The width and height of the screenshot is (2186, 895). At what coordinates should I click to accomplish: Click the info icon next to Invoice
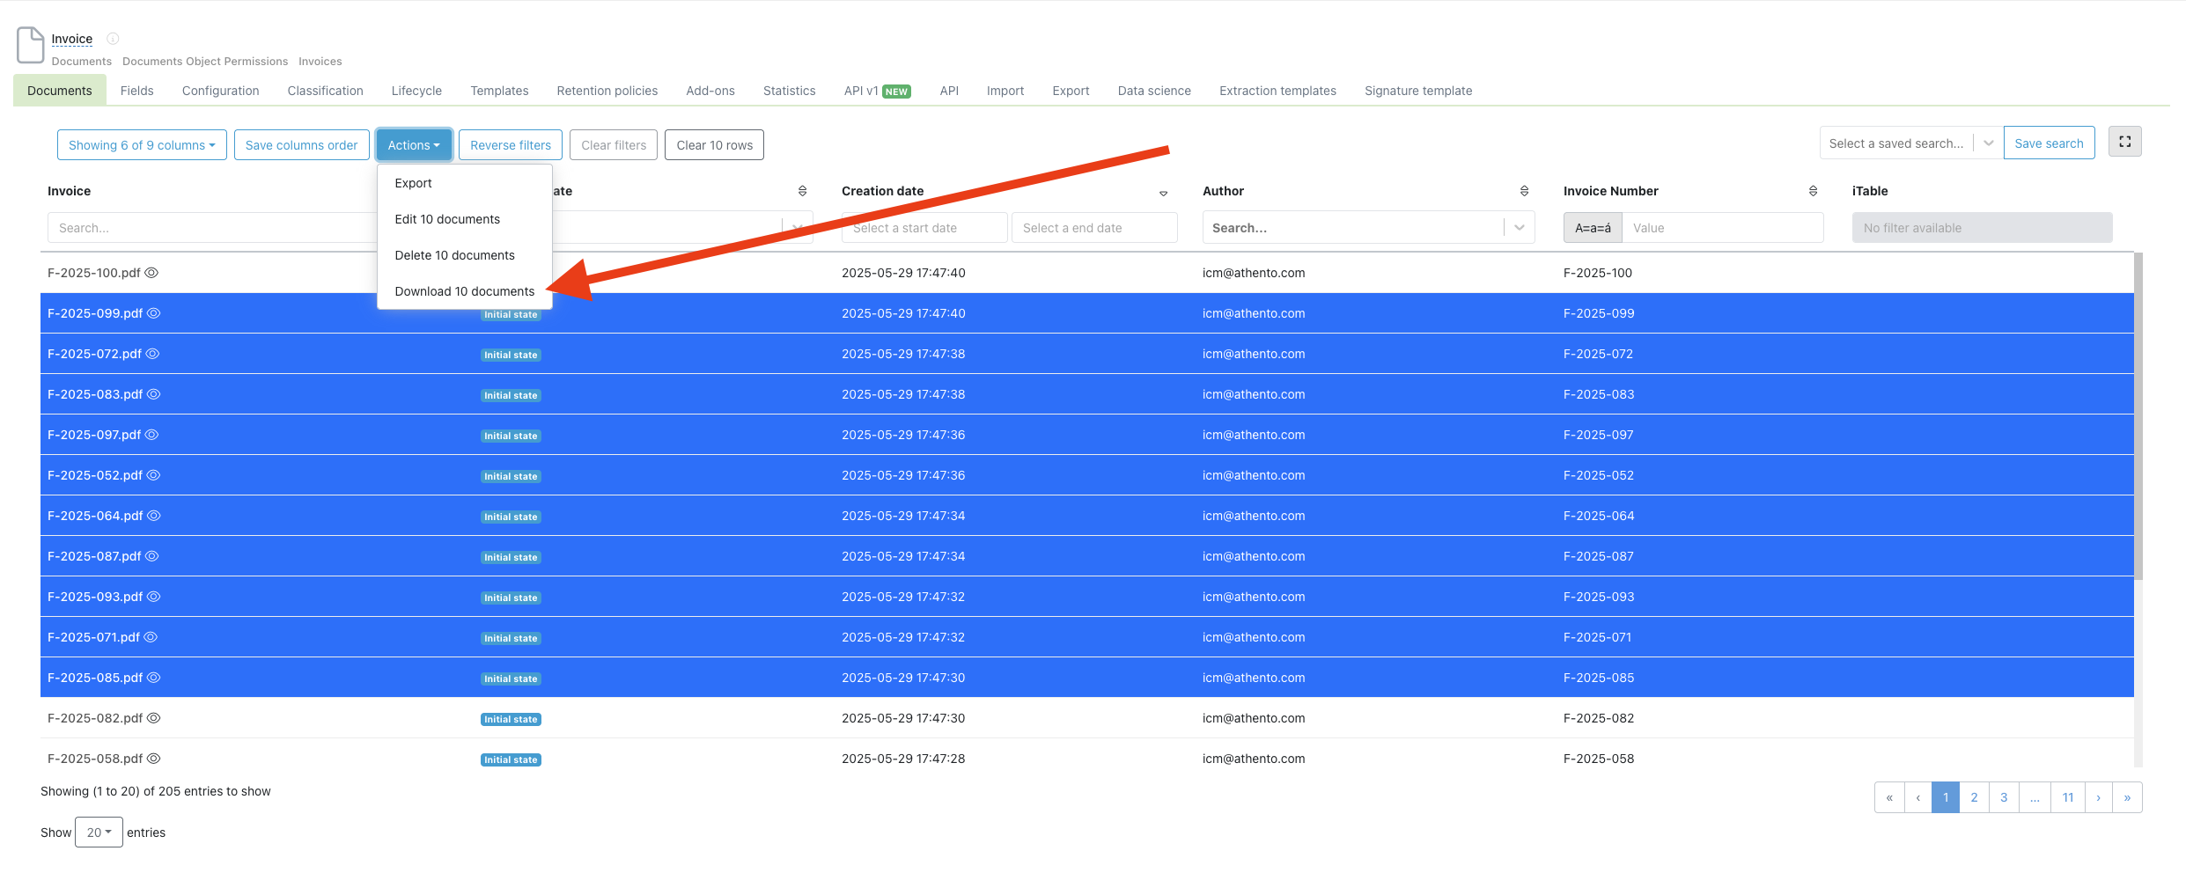[x=113, y=39]
